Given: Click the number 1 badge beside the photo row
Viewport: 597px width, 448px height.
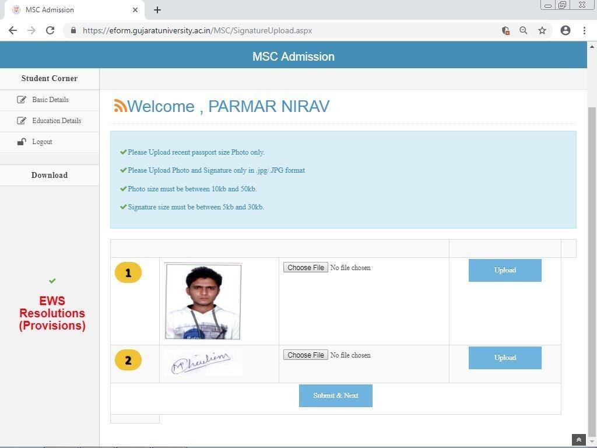Looking at the screenshot, I should pyautogui.click(x=128, y=272).
